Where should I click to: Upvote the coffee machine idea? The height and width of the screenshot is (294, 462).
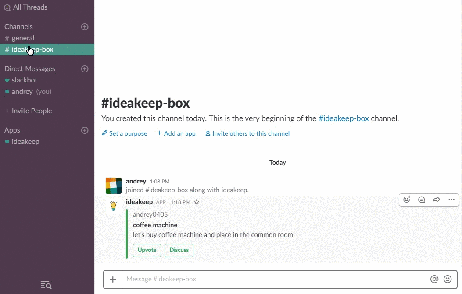(147, 251)
